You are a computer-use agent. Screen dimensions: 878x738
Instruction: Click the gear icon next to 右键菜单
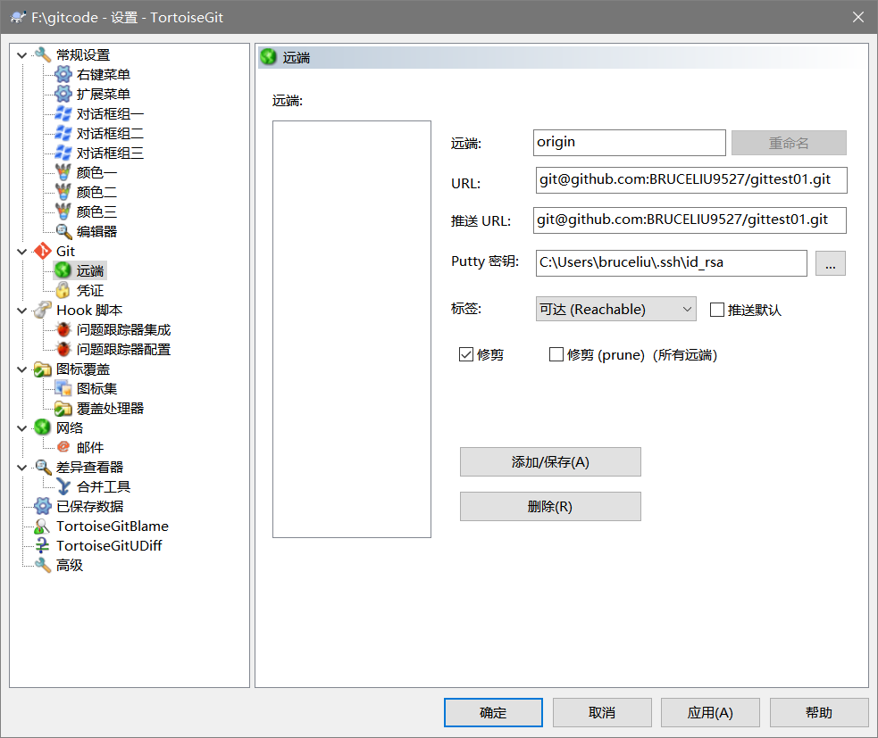pos(63,74)
